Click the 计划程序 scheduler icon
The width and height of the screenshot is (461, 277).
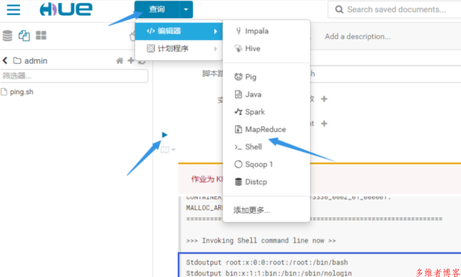151,48
